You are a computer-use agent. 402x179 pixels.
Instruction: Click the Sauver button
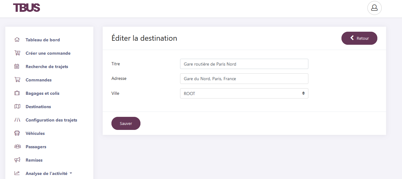pos(126,123)
